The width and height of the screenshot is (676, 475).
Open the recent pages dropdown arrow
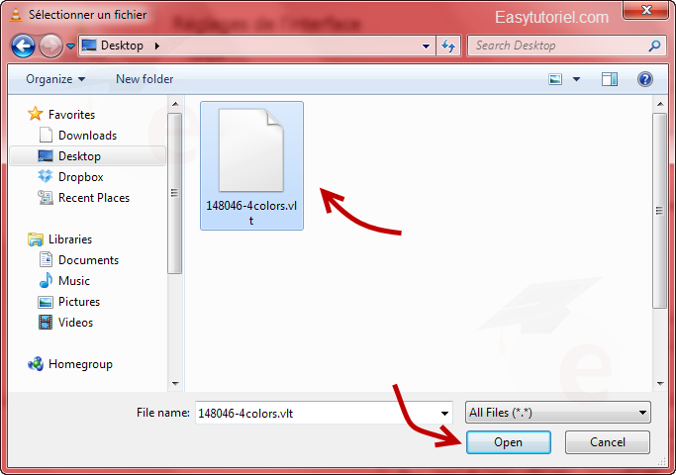point(71,46)
